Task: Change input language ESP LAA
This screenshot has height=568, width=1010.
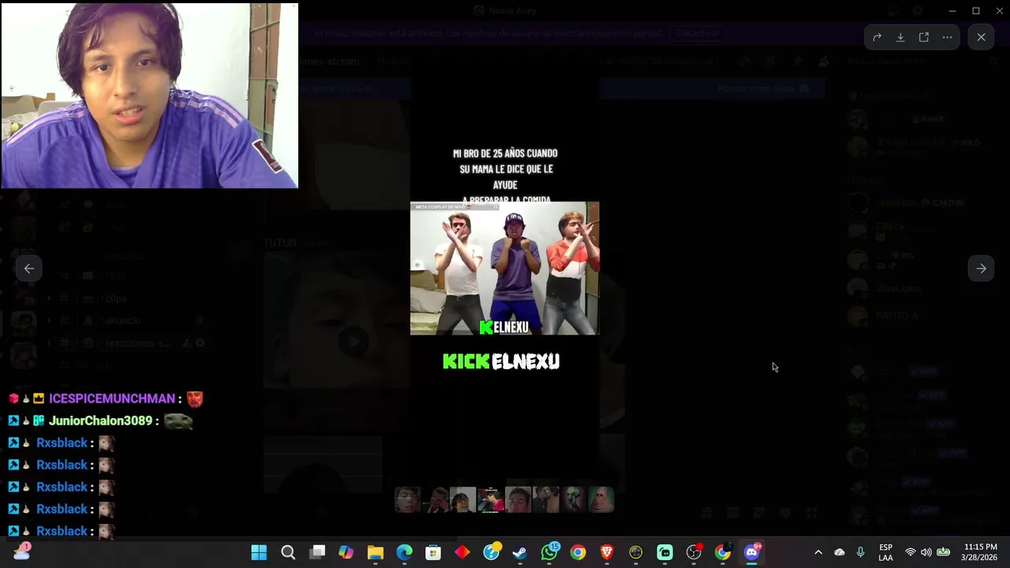Action: tap(886, 552)
